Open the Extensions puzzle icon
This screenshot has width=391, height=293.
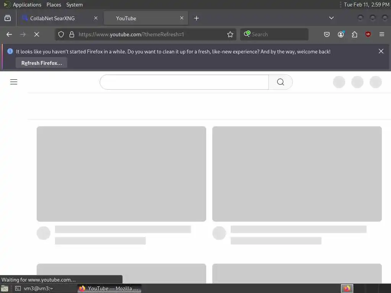[x=354, y=34]
